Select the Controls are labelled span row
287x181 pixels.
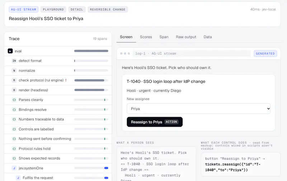pos(58,129)
